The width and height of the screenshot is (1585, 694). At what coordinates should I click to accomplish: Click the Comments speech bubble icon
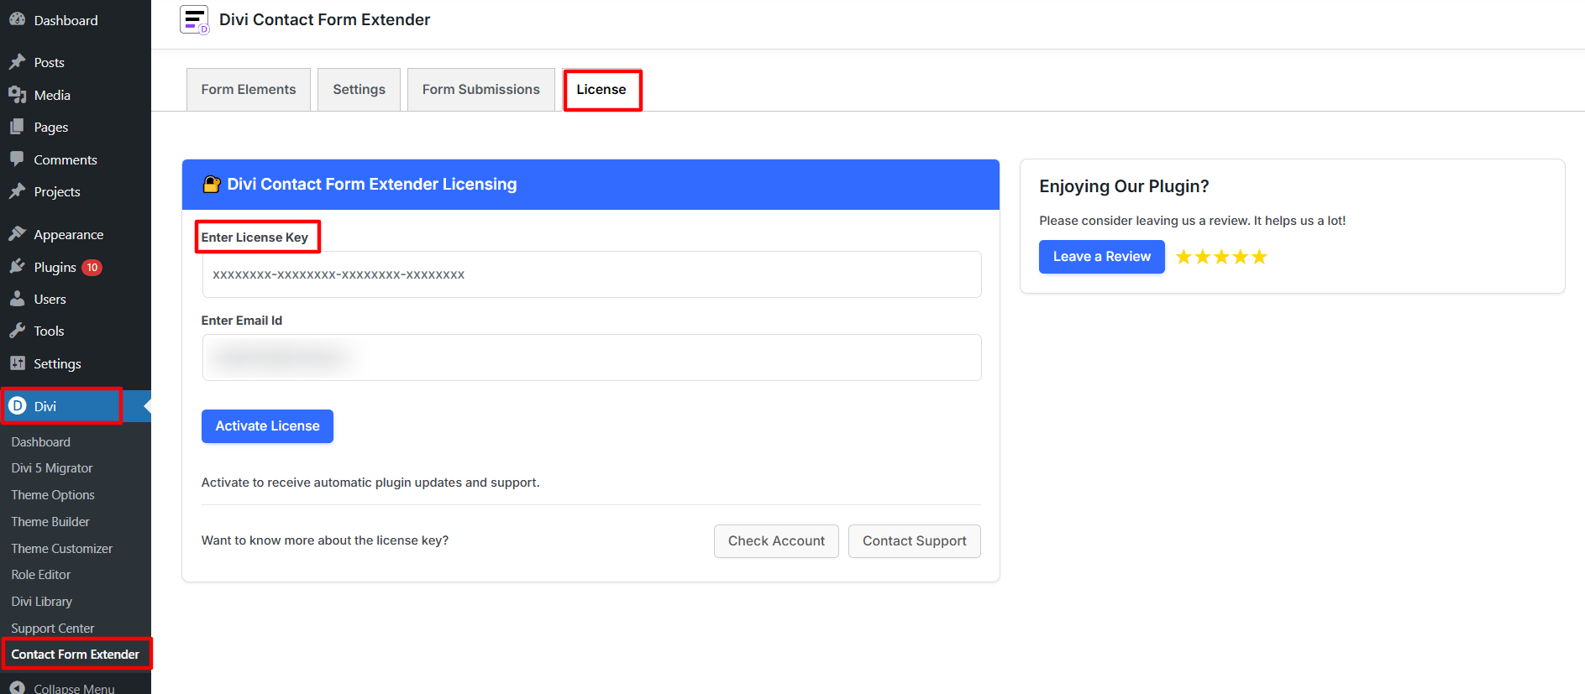click(x=17, y=159)
